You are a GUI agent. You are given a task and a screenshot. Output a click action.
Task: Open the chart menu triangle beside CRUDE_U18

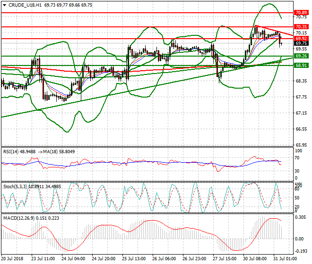(4, 5)
